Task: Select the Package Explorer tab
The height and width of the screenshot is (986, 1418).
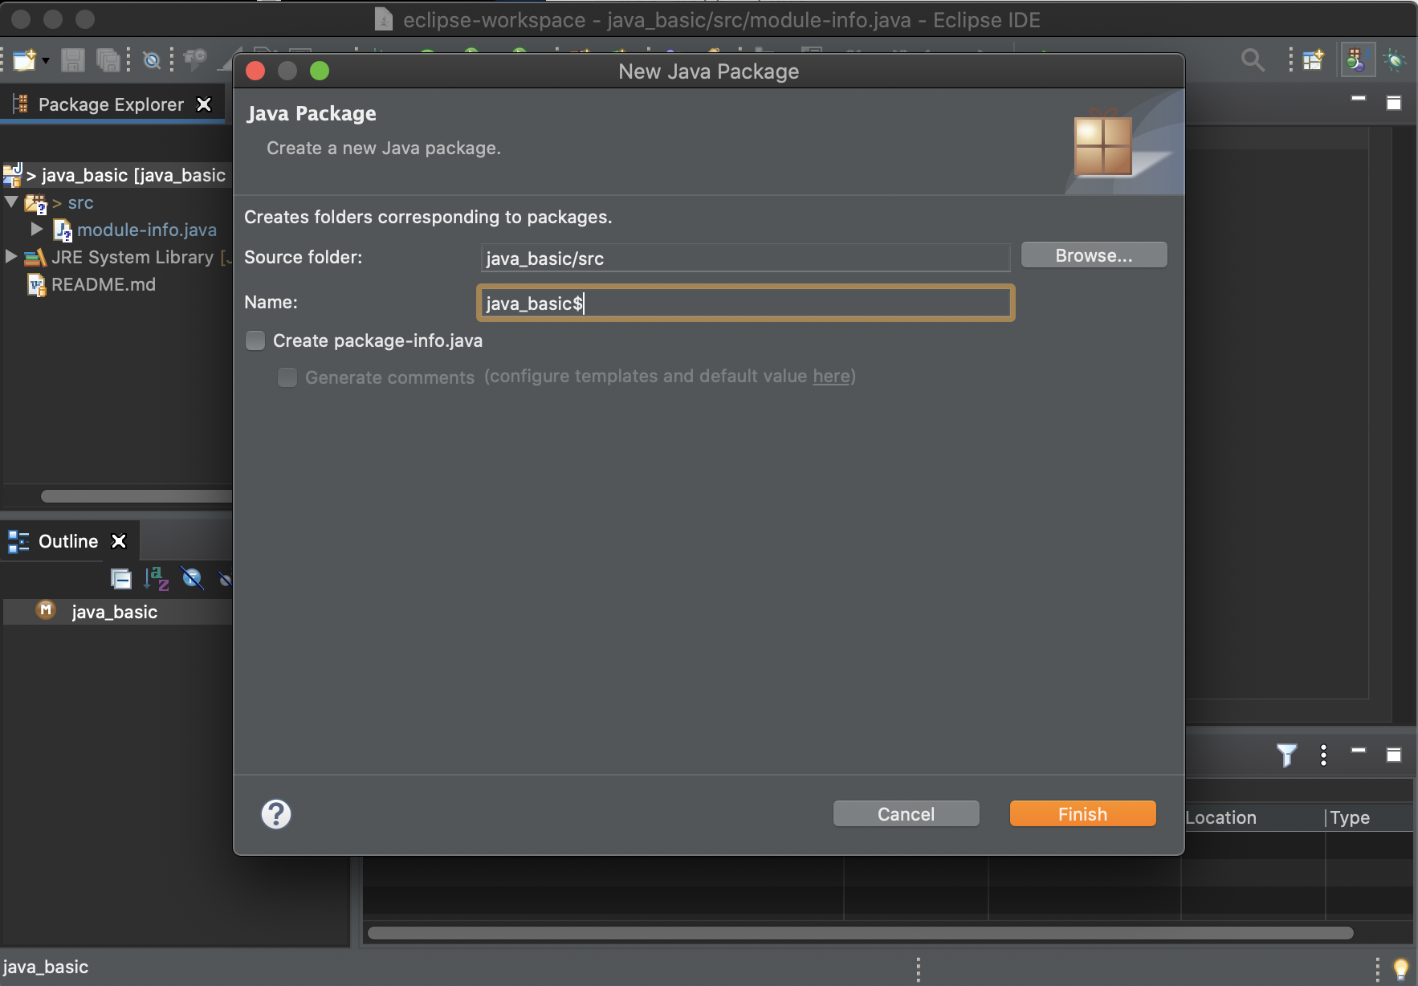Action: pos(111,104)
